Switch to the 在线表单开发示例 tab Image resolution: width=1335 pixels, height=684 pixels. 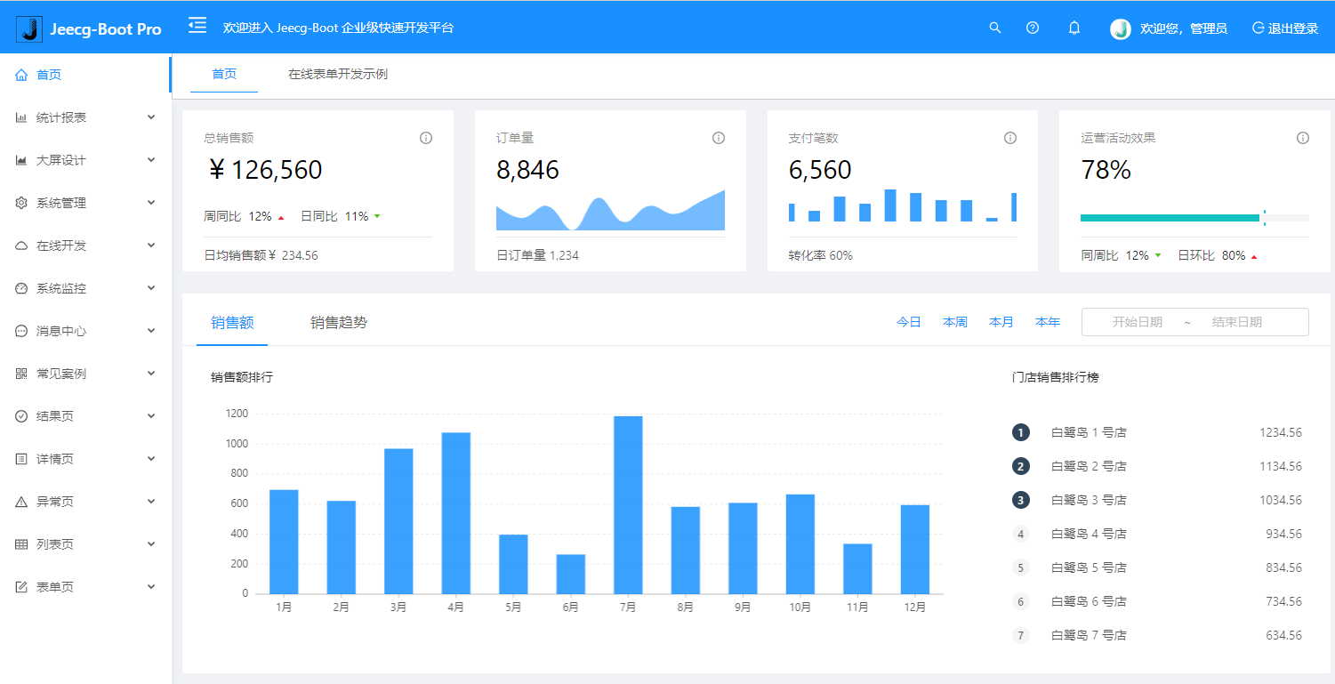pos(338,74)
